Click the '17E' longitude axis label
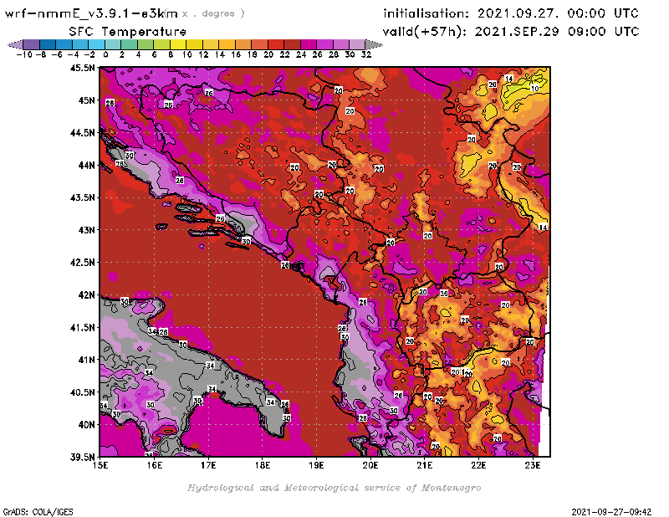This screenshot has width=669, height=517. [x=208, y=465]
